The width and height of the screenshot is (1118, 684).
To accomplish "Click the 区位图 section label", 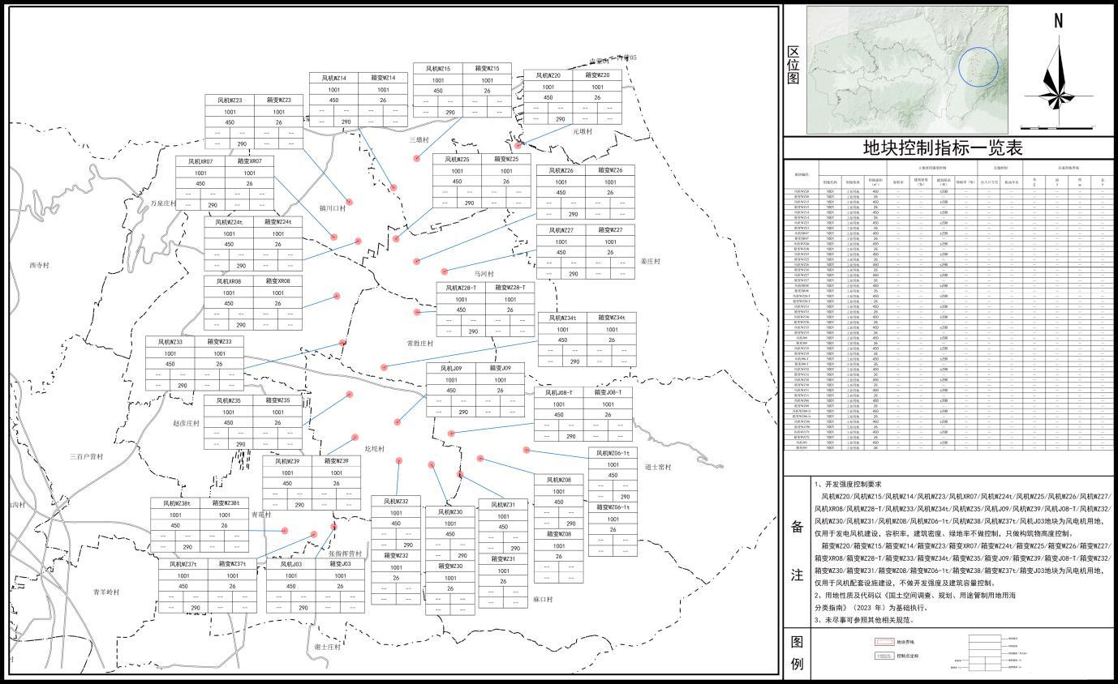I will pos(794,64).
